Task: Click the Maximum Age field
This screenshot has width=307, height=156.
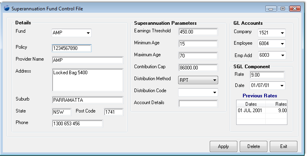Action: [x=198, y=55]
